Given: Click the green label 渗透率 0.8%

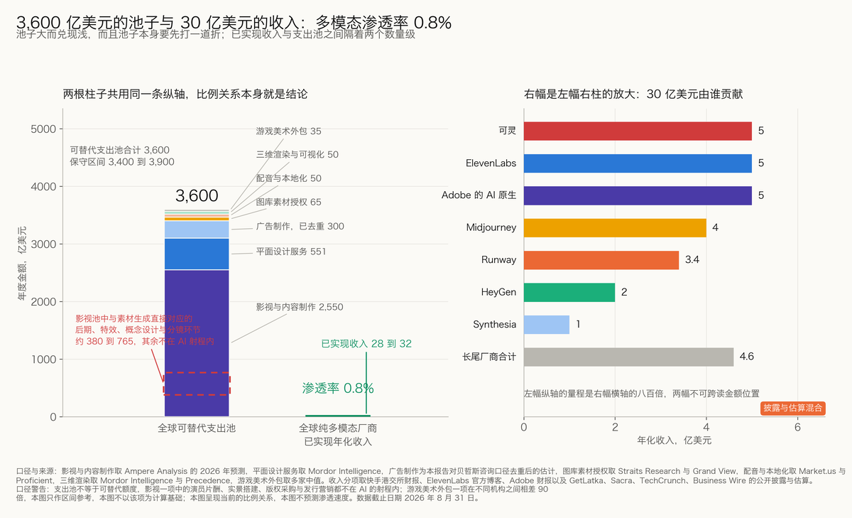Looking at the screenshot, I should click(338, 389).
